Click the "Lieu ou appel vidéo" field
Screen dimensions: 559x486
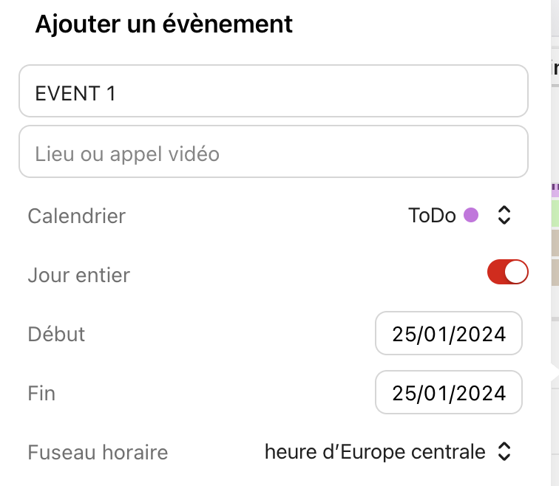click(x=274, y=152)
